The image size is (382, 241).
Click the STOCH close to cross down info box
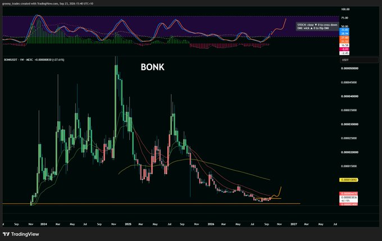click(x=317, y=26)
